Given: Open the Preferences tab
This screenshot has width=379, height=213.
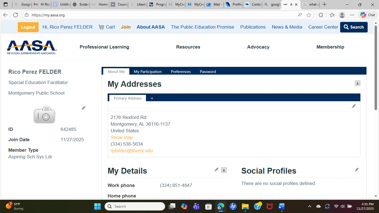Looking at the screenshot, I should click(181, 72).
